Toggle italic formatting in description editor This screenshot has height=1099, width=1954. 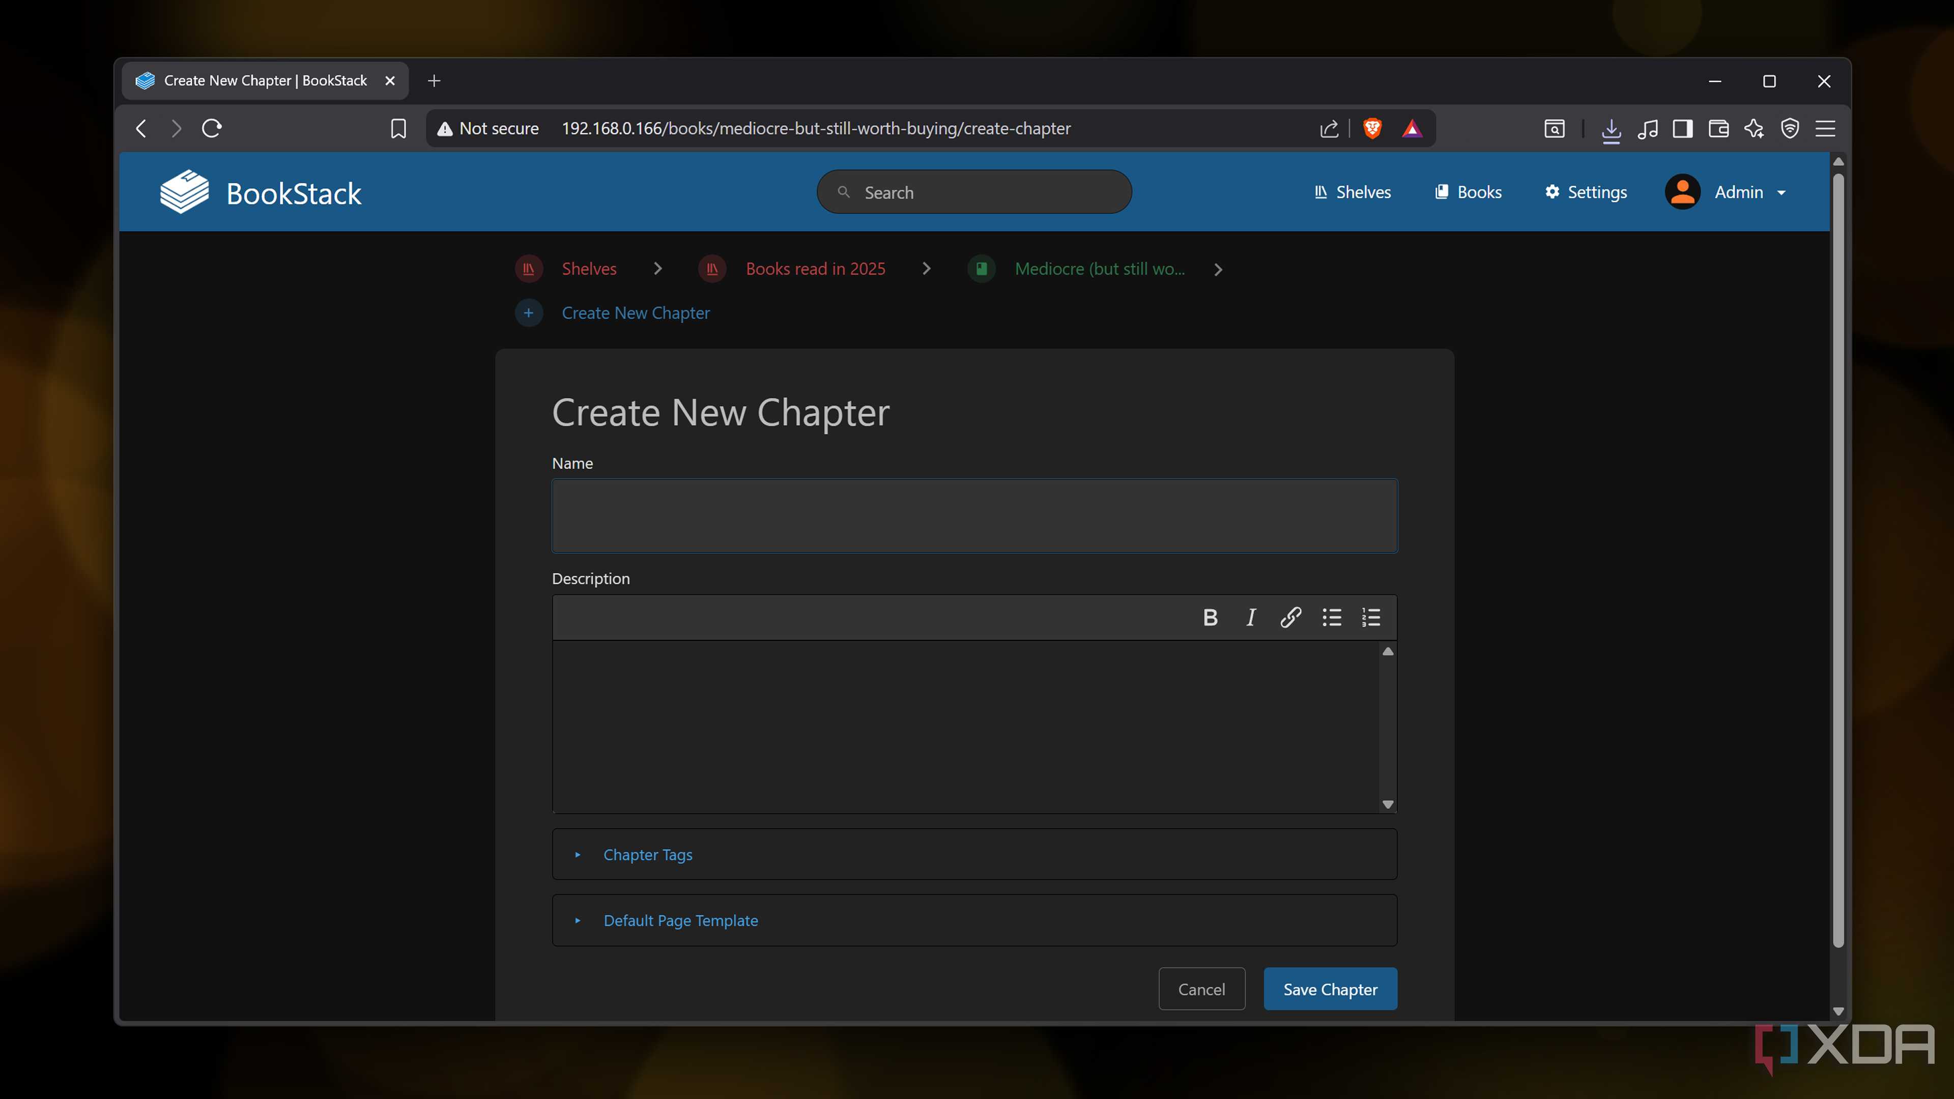(x=1251, y=617)
